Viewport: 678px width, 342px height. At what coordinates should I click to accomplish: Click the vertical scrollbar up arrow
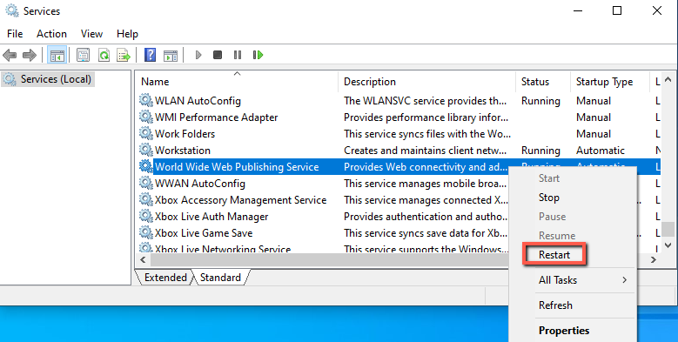coord(668,79)
